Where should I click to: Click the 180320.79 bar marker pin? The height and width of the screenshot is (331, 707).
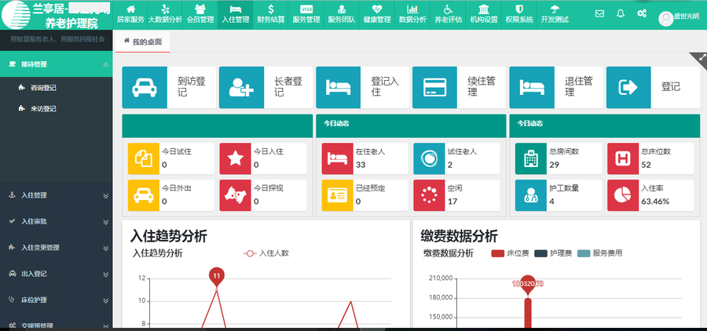point(528,285)
